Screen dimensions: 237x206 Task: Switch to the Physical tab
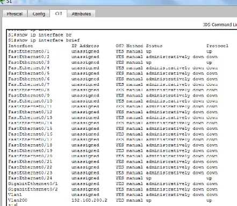15,14
